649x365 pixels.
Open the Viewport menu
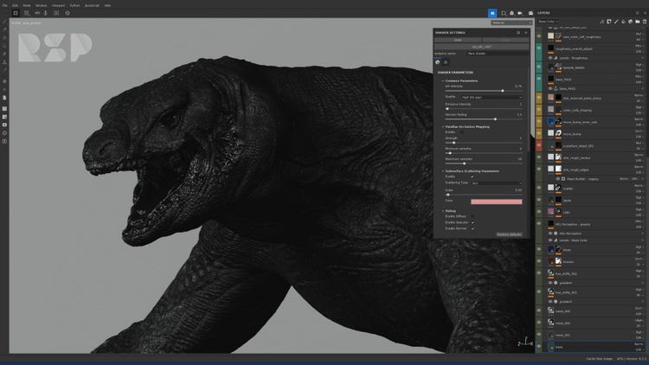coord(59,4)
